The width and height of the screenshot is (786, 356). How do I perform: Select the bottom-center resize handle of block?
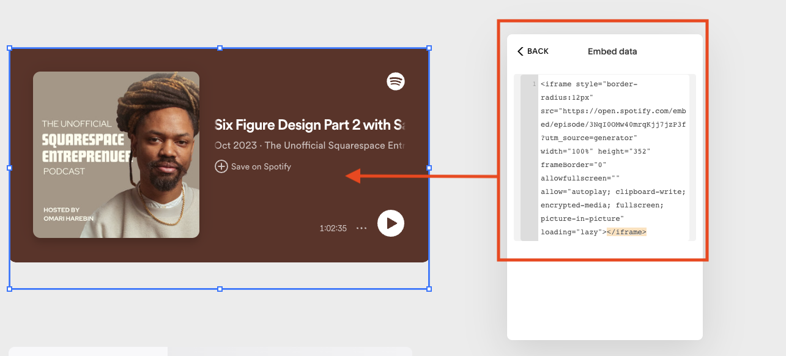pyautogui.click(x=220, y=289)
